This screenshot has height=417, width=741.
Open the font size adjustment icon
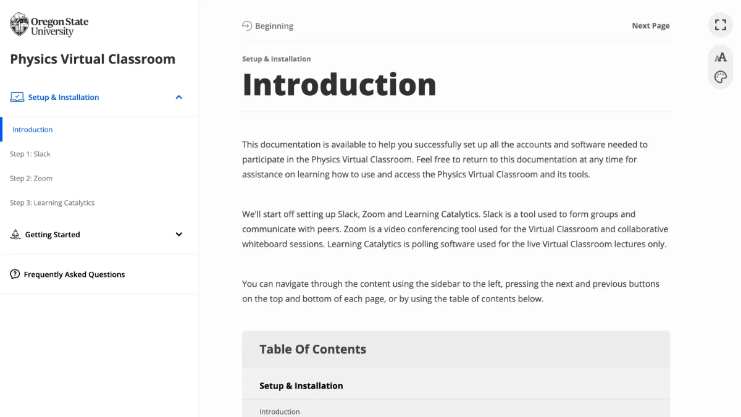[x=720, y=57]
